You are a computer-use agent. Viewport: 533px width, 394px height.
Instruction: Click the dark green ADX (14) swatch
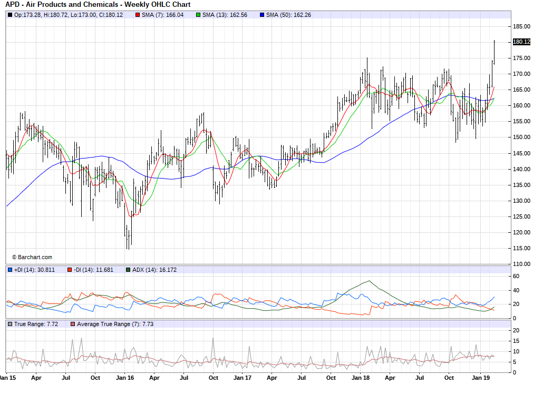(128, 270)
